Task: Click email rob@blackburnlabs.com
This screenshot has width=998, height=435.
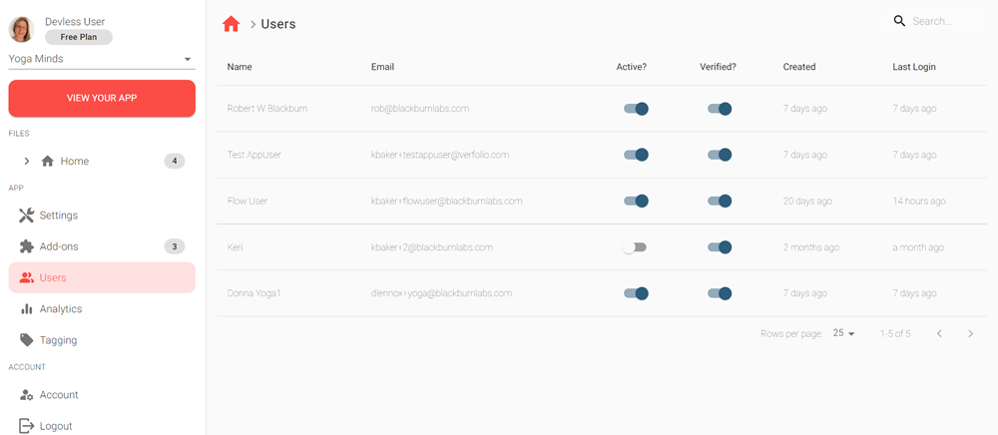Action: [x=420, y=109]
